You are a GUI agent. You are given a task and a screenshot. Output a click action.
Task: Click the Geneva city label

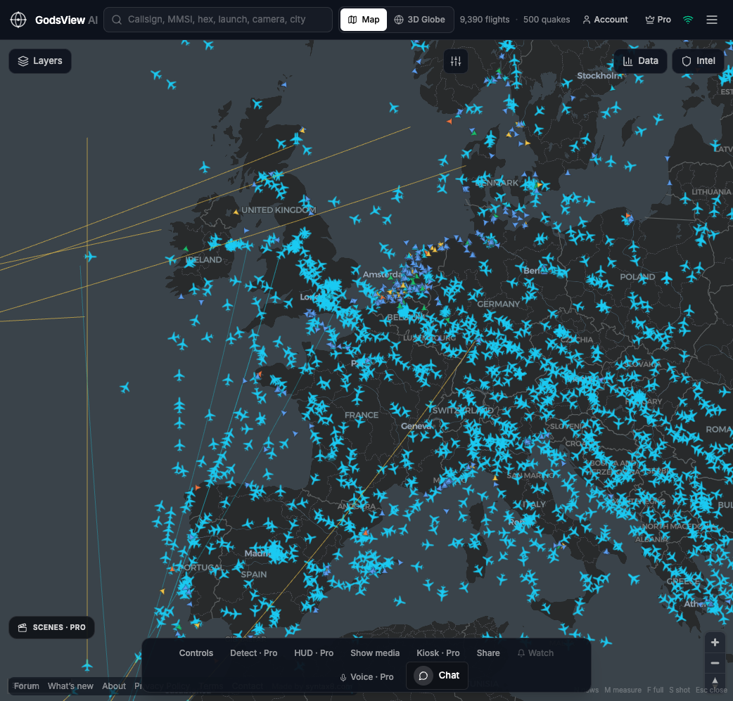pyautogui.click(x=416, y=426)
